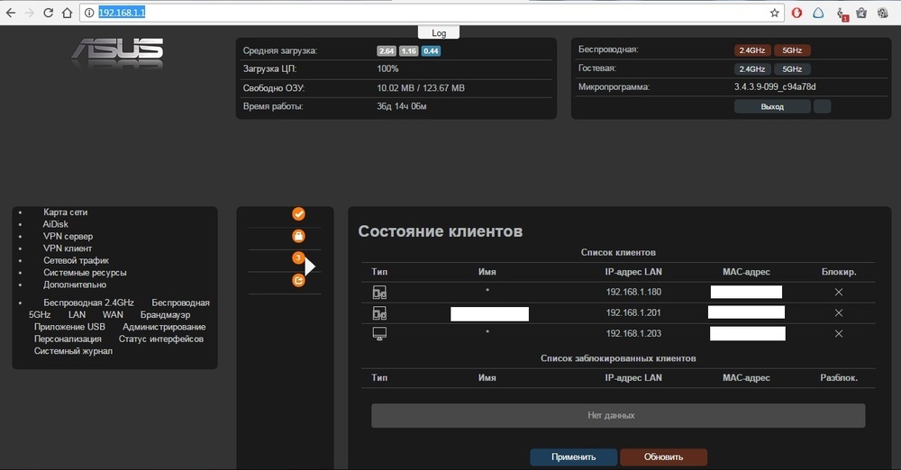
Task: Open the VPN сервер menu item
Action: [68, 236]
